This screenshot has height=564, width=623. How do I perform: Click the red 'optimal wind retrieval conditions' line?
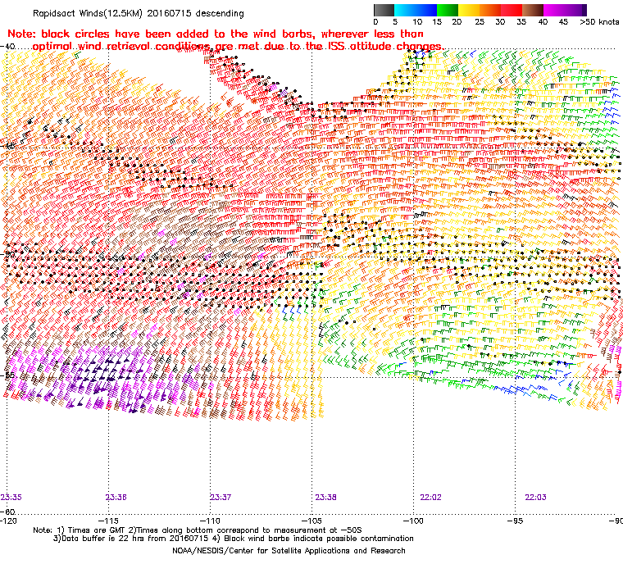[238, 47]
